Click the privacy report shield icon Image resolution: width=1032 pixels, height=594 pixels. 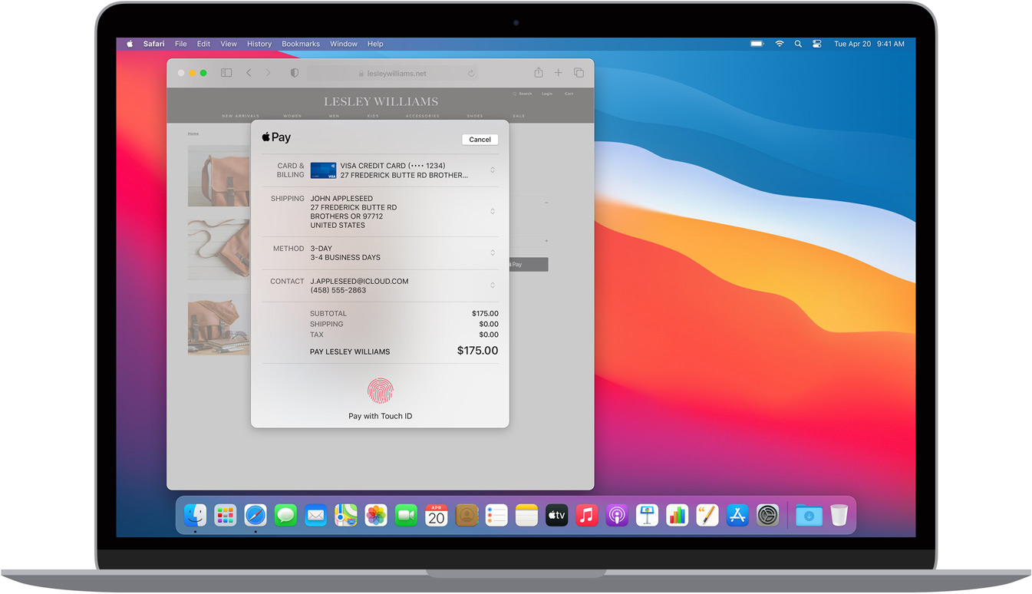pyautogui.click(x=294, y=73)
